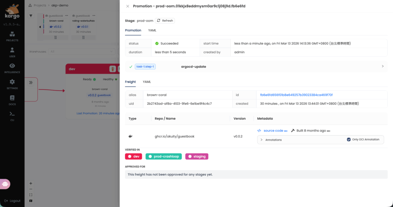
Task: Open the Warehouses filter dropdown
Action: [x=82, y=52]
